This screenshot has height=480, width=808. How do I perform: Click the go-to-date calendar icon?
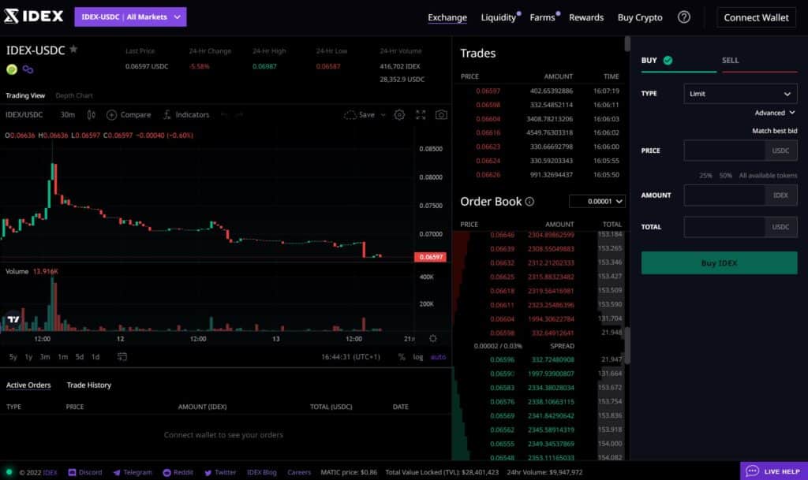tap(122, 357)
